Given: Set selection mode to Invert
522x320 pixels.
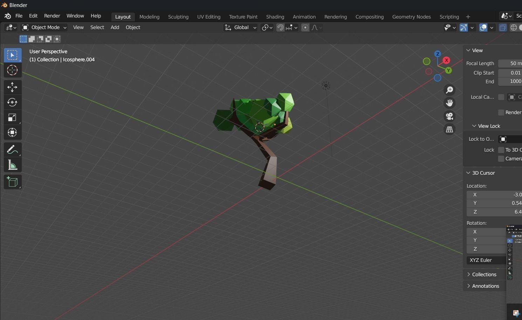Looking at the screenshot, I should (48, 39).
